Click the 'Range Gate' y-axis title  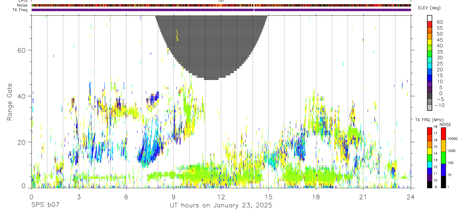(9, 102)
